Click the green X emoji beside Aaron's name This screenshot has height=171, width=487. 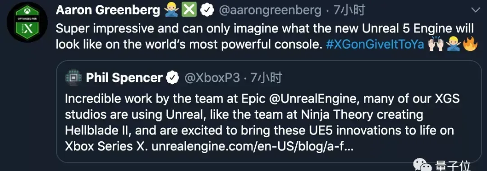[x=189, y=10]
